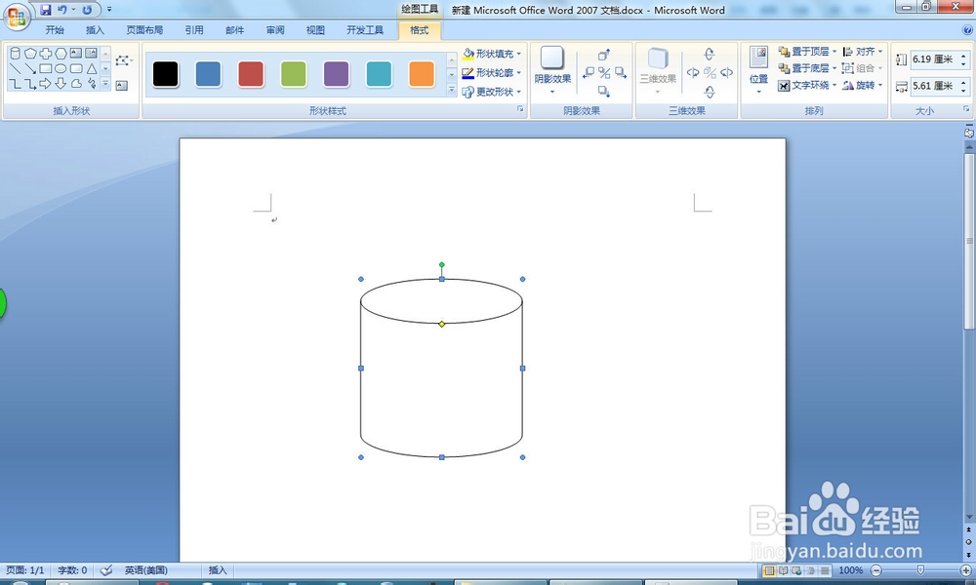Screen dimensions: 976x585
Task: Select the rectangle shape tool
Action: click(46, 68)
